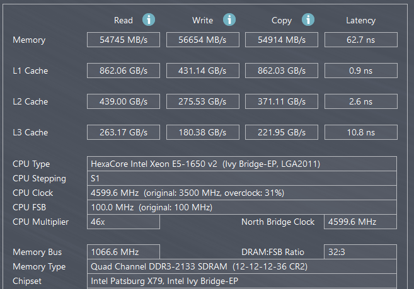The width and height of the screenshot is (414, 289).
Task: Click the CPU Type Xeon E5-1650 field
Action: point(242,164)
